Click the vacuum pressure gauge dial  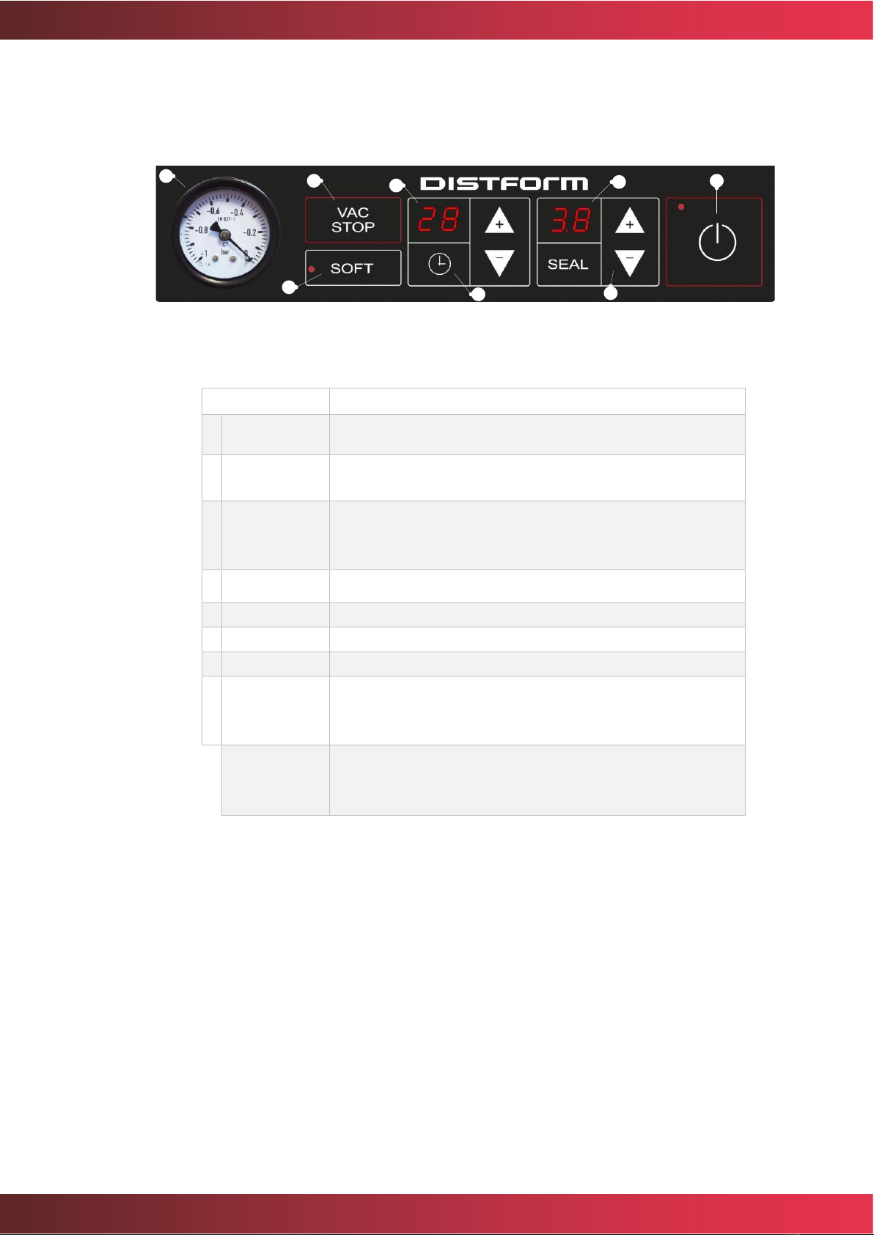224,233
